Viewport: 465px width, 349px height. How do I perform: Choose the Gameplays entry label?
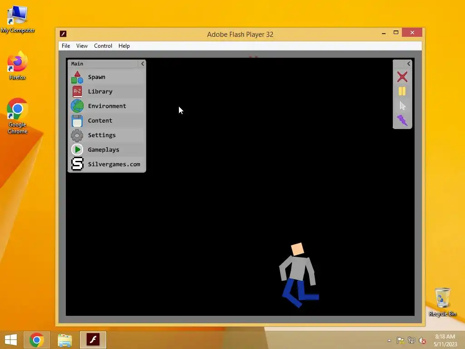click(x=104, y=150)
